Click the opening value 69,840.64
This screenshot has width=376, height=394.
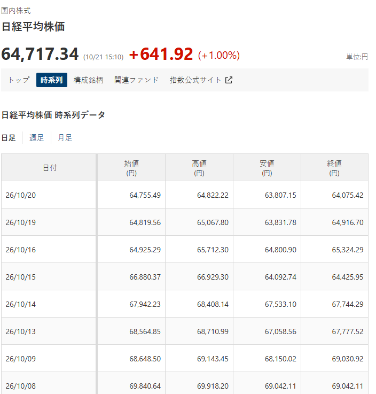(x=145, y=386)
